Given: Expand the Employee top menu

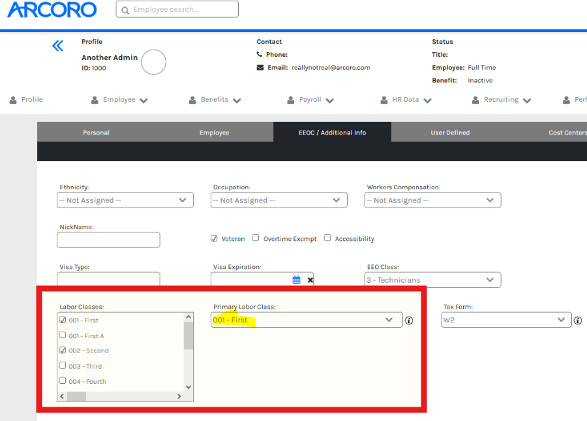Looking at the screenshot, I should (143, 101).
